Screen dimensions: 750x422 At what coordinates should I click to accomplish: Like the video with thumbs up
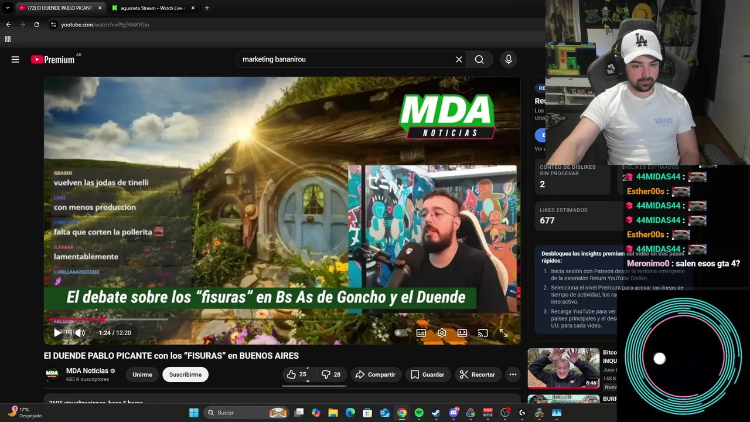click(x=298, y=375)
